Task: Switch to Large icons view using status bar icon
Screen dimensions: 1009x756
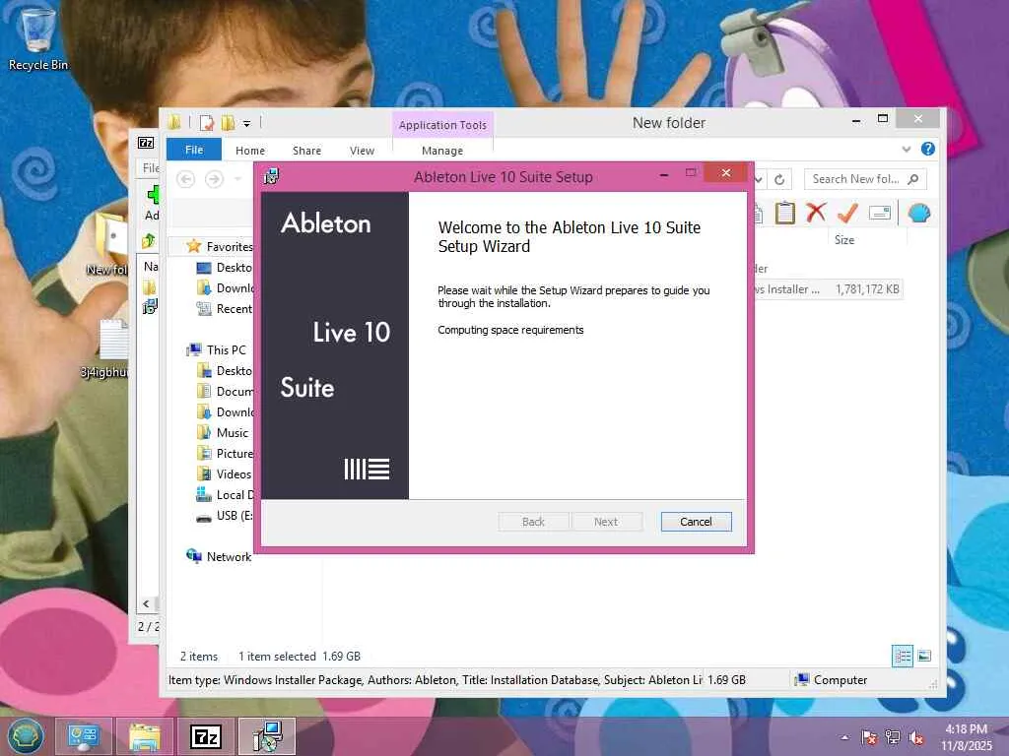Action: click(x=924, y=656)
